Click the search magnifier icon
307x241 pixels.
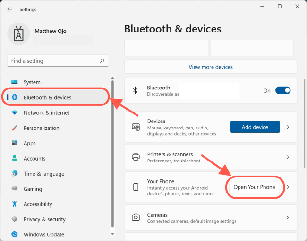[x=102, y=61]
